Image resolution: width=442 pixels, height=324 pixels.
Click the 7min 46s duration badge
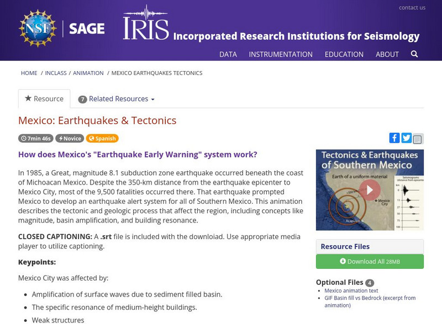click(34, 138)
